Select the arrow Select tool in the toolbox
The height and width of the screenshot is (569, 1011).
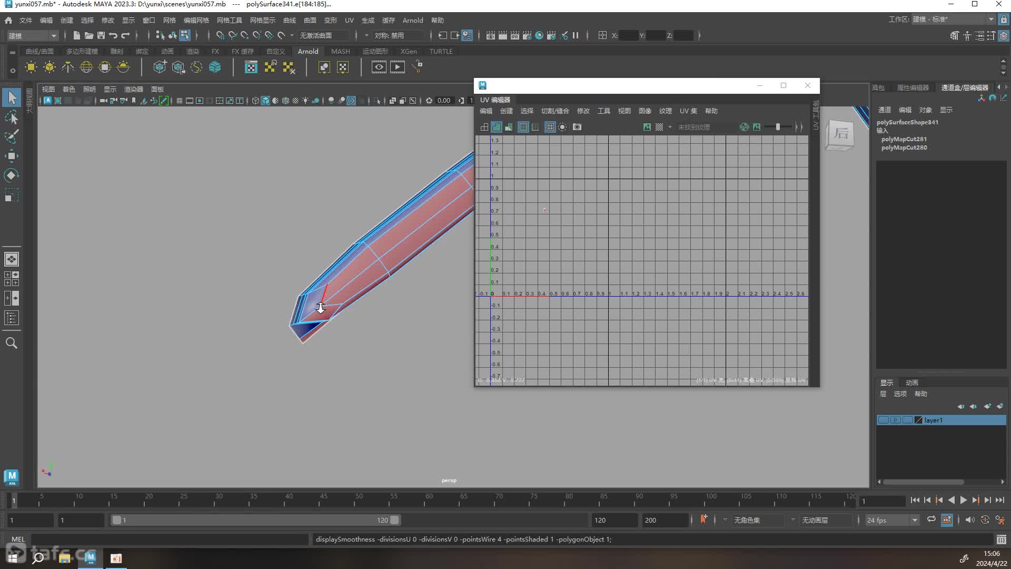click(12, 97)
